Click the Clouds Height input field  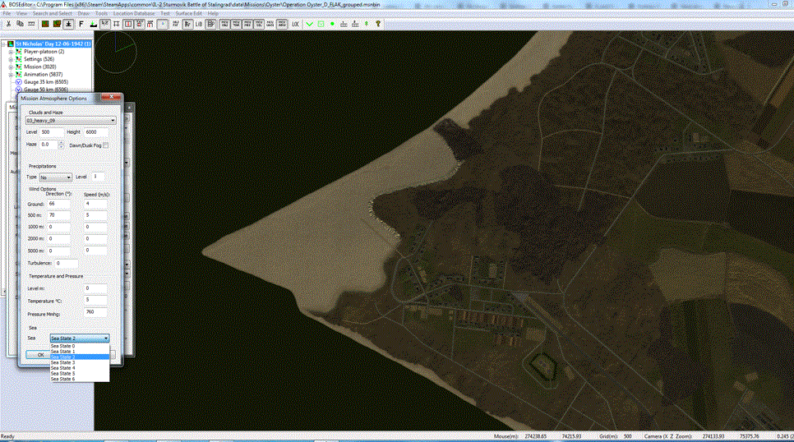pos(96,132)
